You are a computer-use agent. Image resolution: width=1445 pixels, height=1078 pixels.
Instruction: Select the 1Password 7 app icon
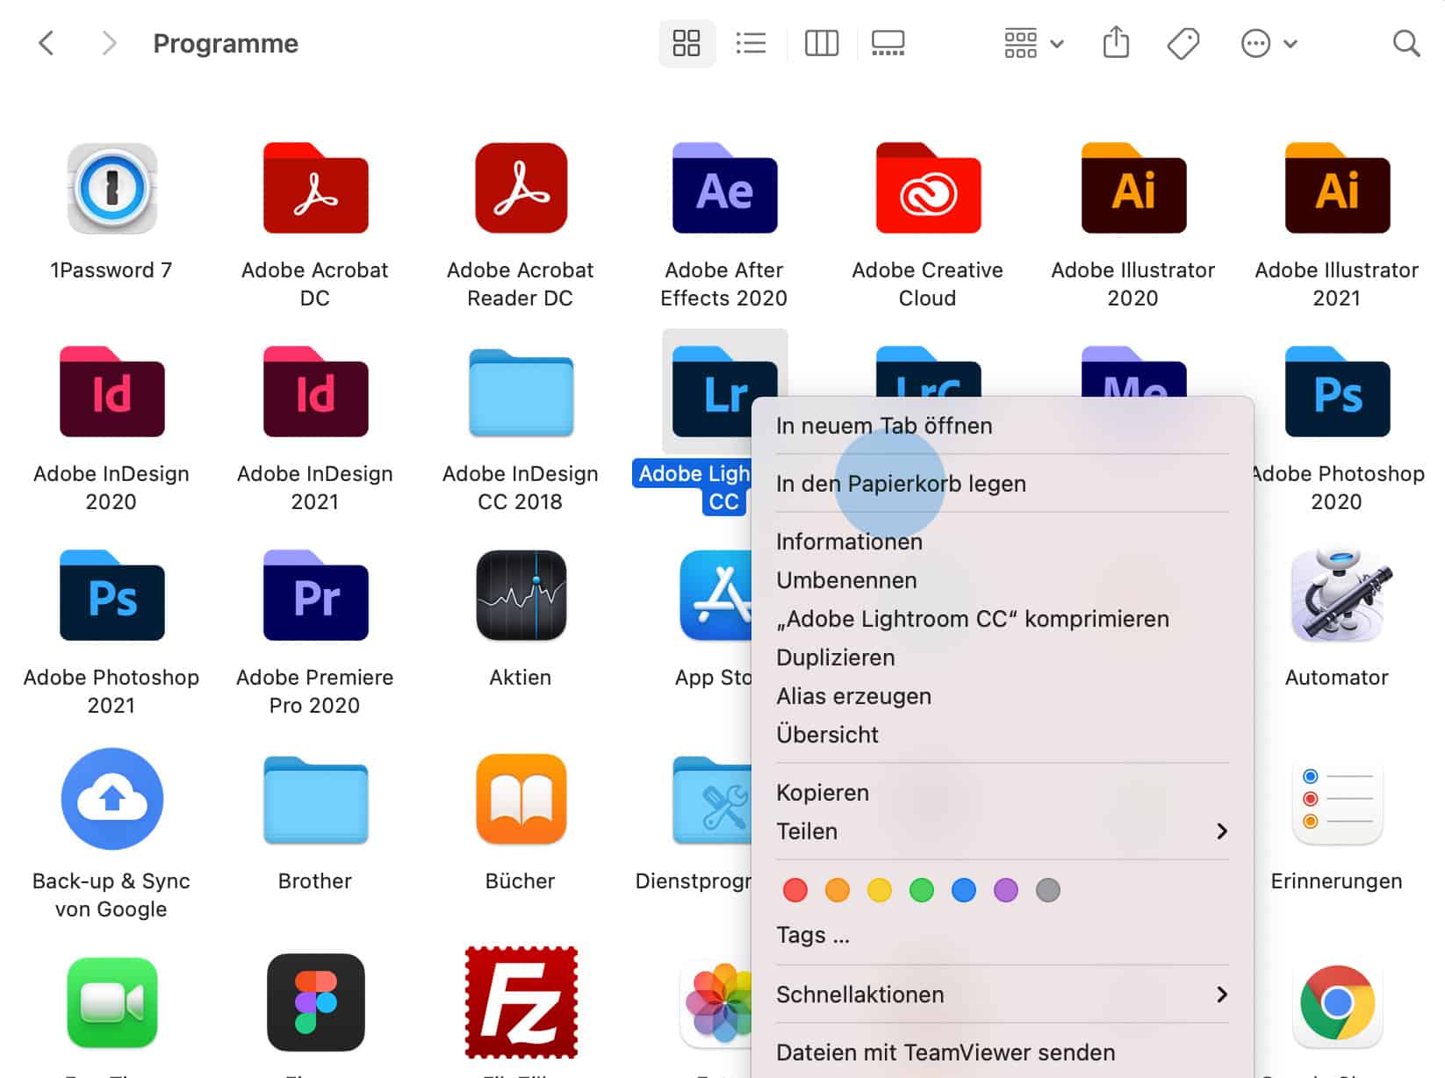pyautogui.click(x=112, y=188)
